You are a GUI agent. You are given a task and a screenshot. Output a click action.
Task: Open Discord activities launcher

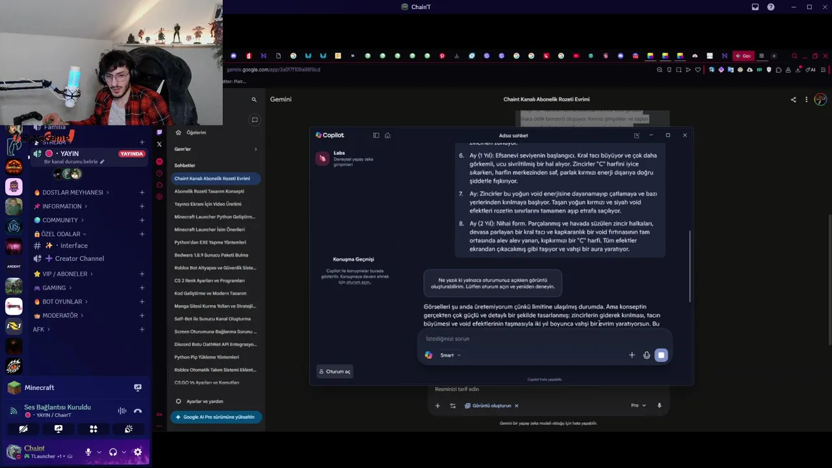(x=94, y=429)
